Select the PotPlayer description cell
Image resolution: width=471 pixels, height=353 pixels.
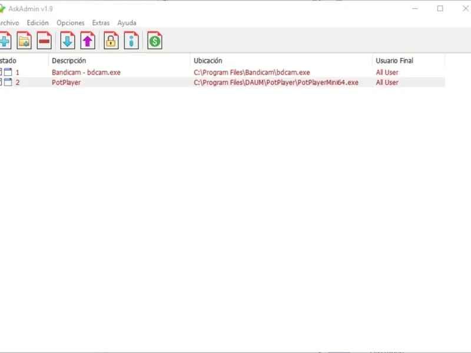[66, 82]
